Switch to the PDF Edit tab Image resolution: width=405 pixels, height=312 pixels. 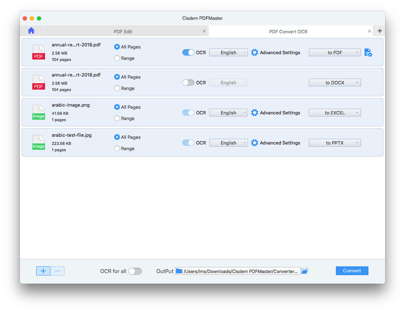[x=123, y=32]
